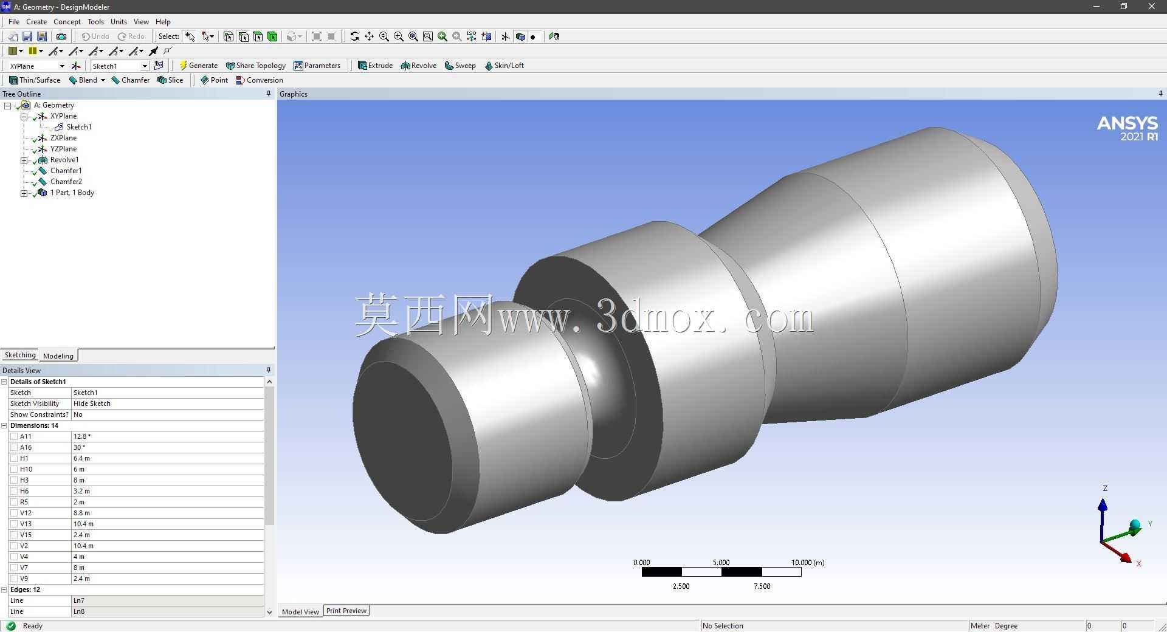Enable the point selection filter
Screen dimensions: 1167x632
click(229, 36)
